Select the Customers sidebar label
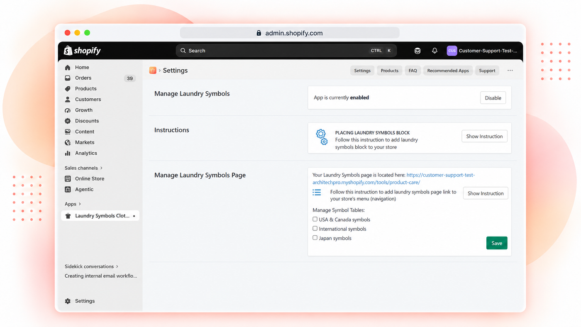The image size is (581, 327). (88, 100)
